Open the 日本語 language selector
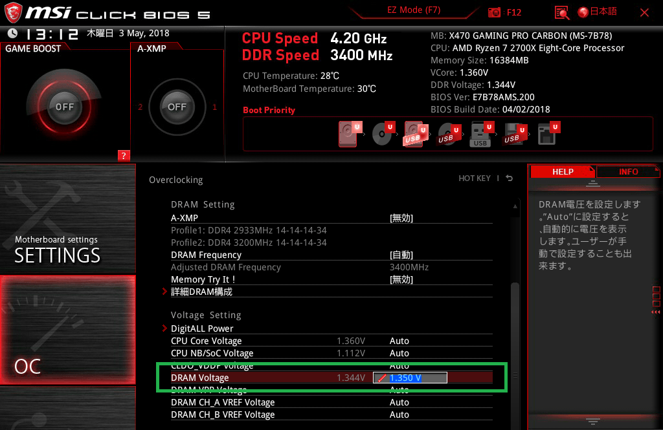 tap(603, 12)
